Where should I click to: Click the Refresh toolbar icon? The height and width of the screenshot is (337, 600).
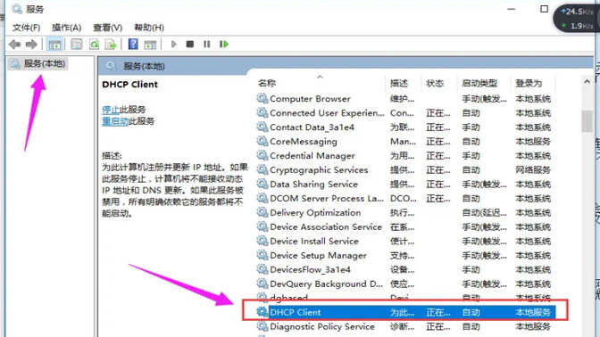coord(94,45)
